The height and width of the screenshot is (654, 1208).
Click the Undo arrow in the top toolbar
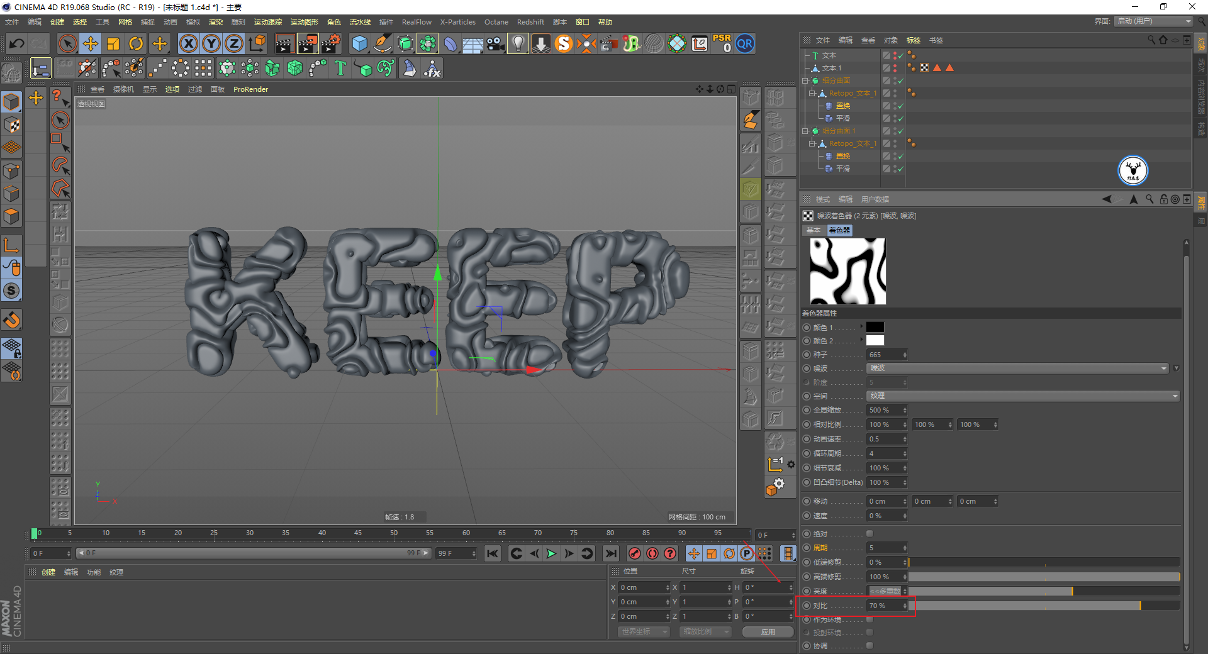click(17, 43)
